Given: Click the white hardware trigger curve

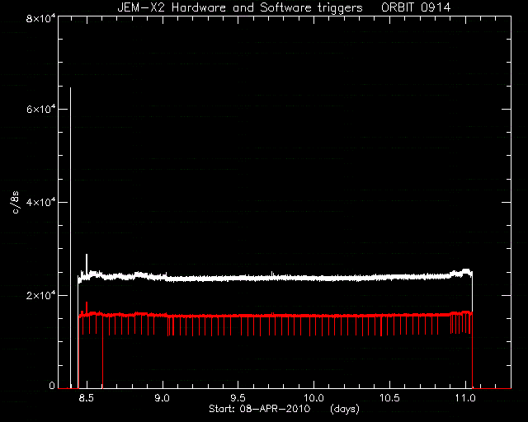Looking at the screenshot, I should tap(270, 279).
